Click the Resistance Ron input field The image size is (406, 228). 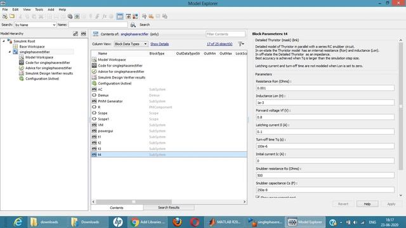click(325, 88)
